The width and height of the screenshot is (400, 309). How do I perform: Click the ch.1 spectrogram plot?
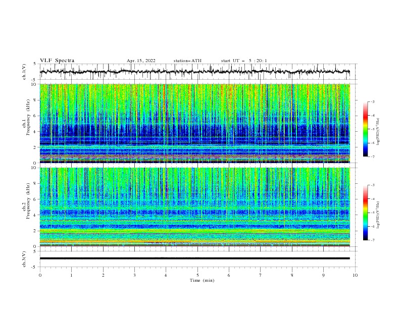coord(194,123)
